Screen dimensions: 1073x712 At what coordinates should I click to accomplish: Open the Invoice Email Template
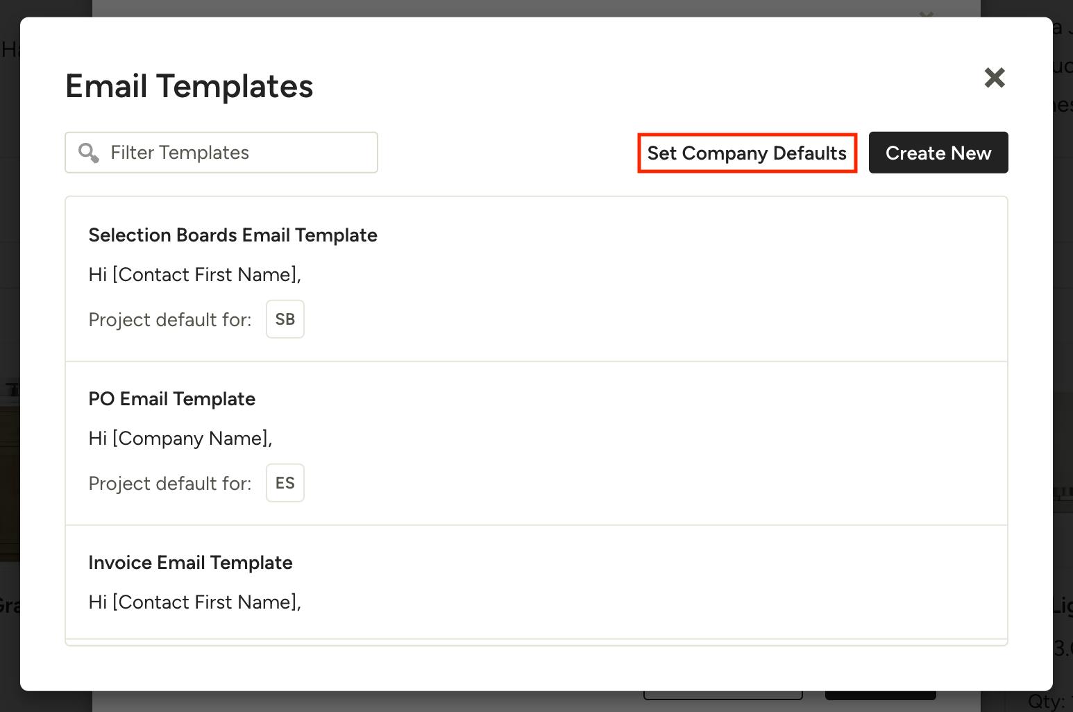pyautogui.click(x=190, y=563)
